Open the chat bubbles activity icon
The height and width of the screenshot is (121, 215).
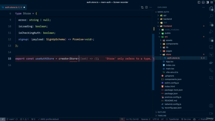pyautogui.click(x=211, y=78)
